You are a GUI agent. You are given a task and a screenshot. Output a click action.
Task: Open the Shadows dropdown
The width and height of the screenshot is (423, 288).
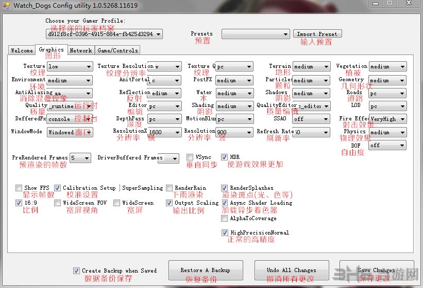click(311, 94)
